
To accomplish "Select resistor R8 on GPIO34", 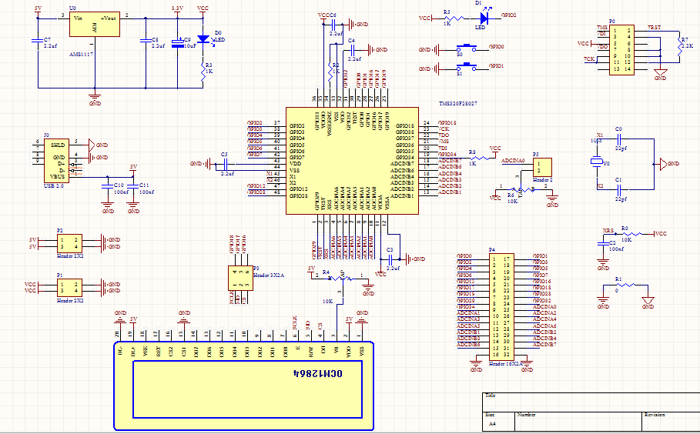I will (x=480, y=158).
